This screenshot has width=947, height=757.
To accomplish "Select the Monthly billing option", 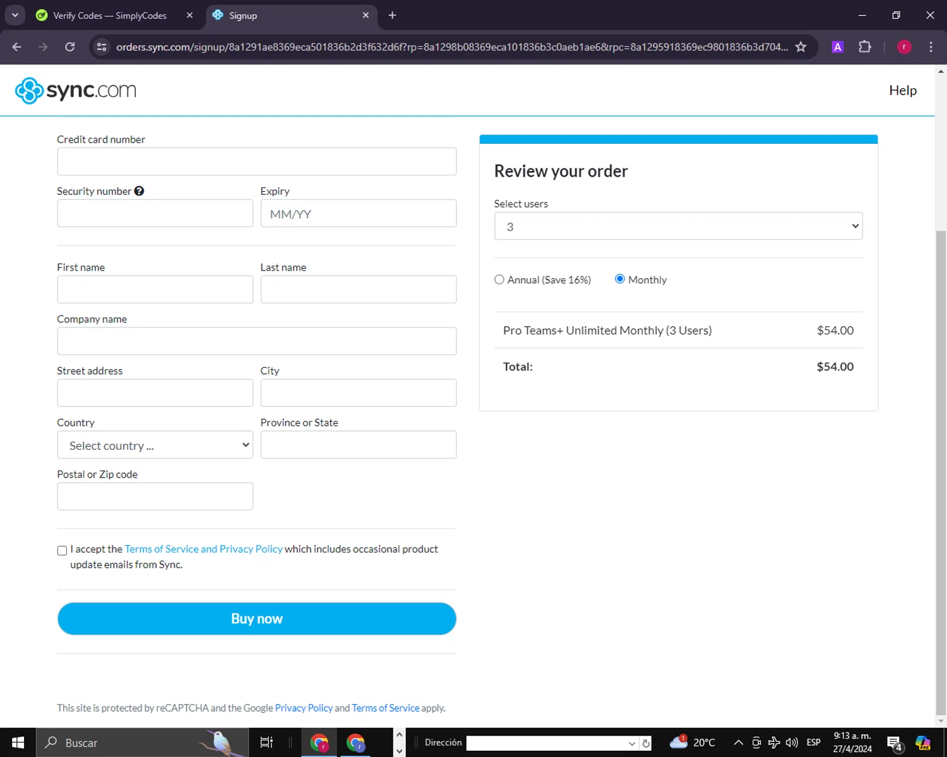I will tap(620, 279).
